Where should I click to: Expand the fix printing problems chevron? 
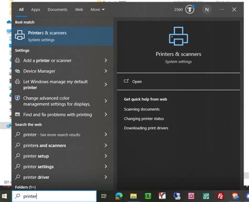106,115
